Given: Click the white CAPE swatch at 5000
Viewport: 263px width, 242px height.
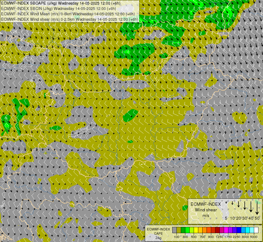Looking at the screenshot, I should (x=256, y=230).
